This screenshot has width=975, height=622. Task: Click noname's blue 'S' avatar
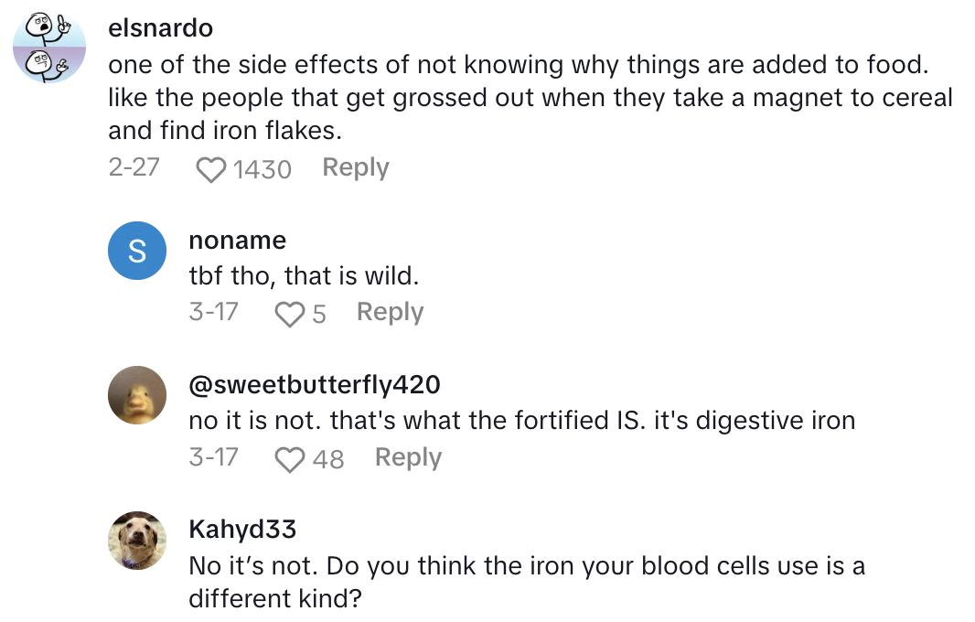click(137, 251)
